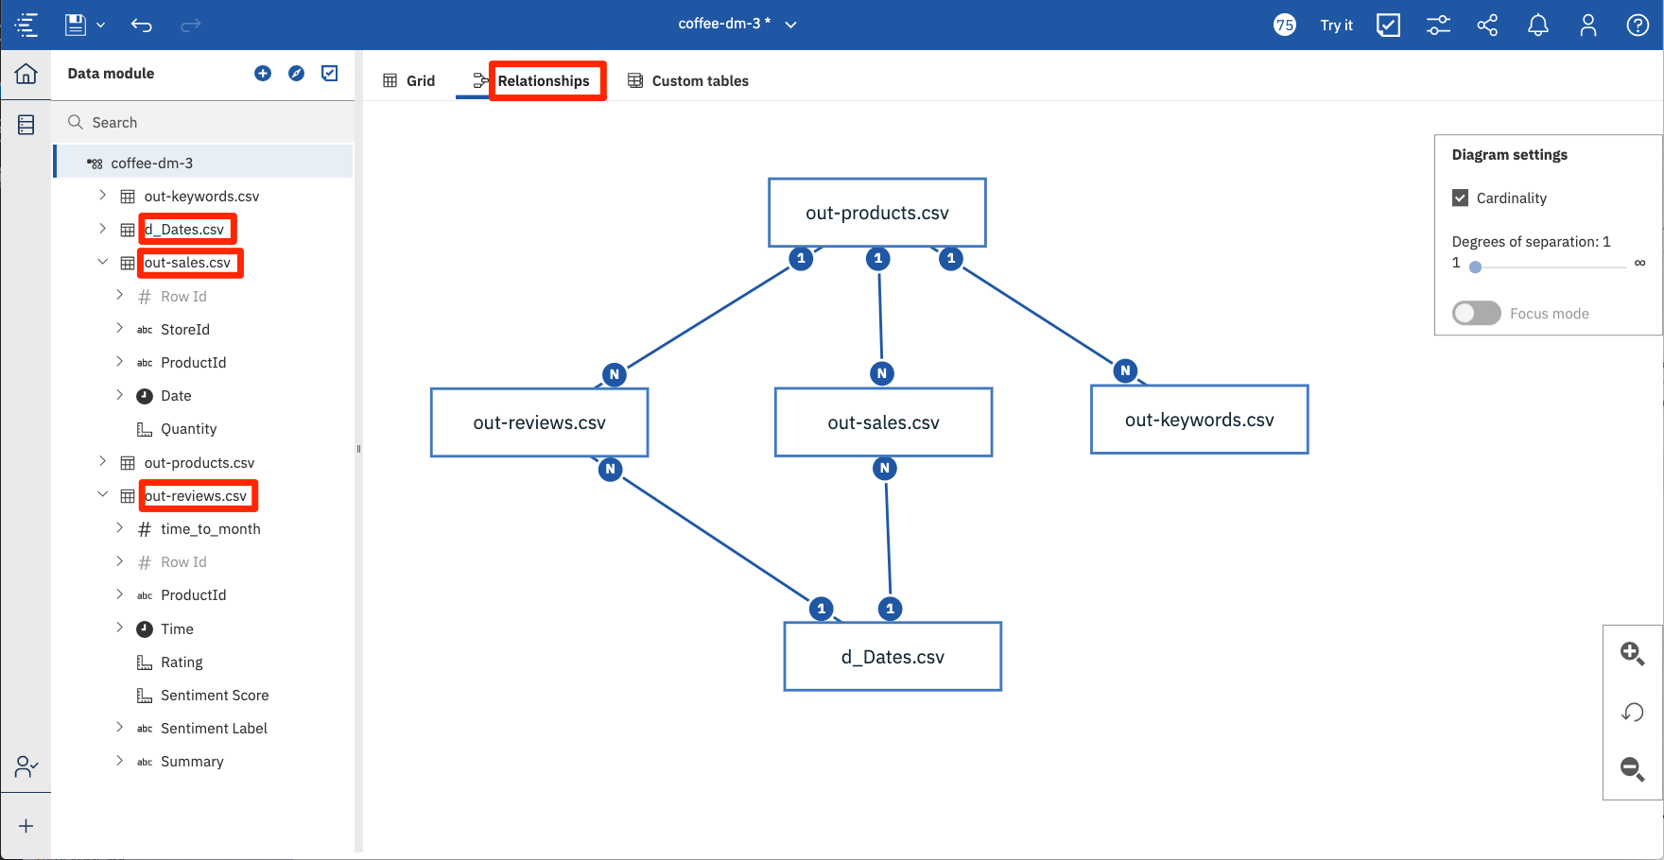The image size is (1664, 860).
Task: Open the Help question mark icon
Action: [1638, 26]
